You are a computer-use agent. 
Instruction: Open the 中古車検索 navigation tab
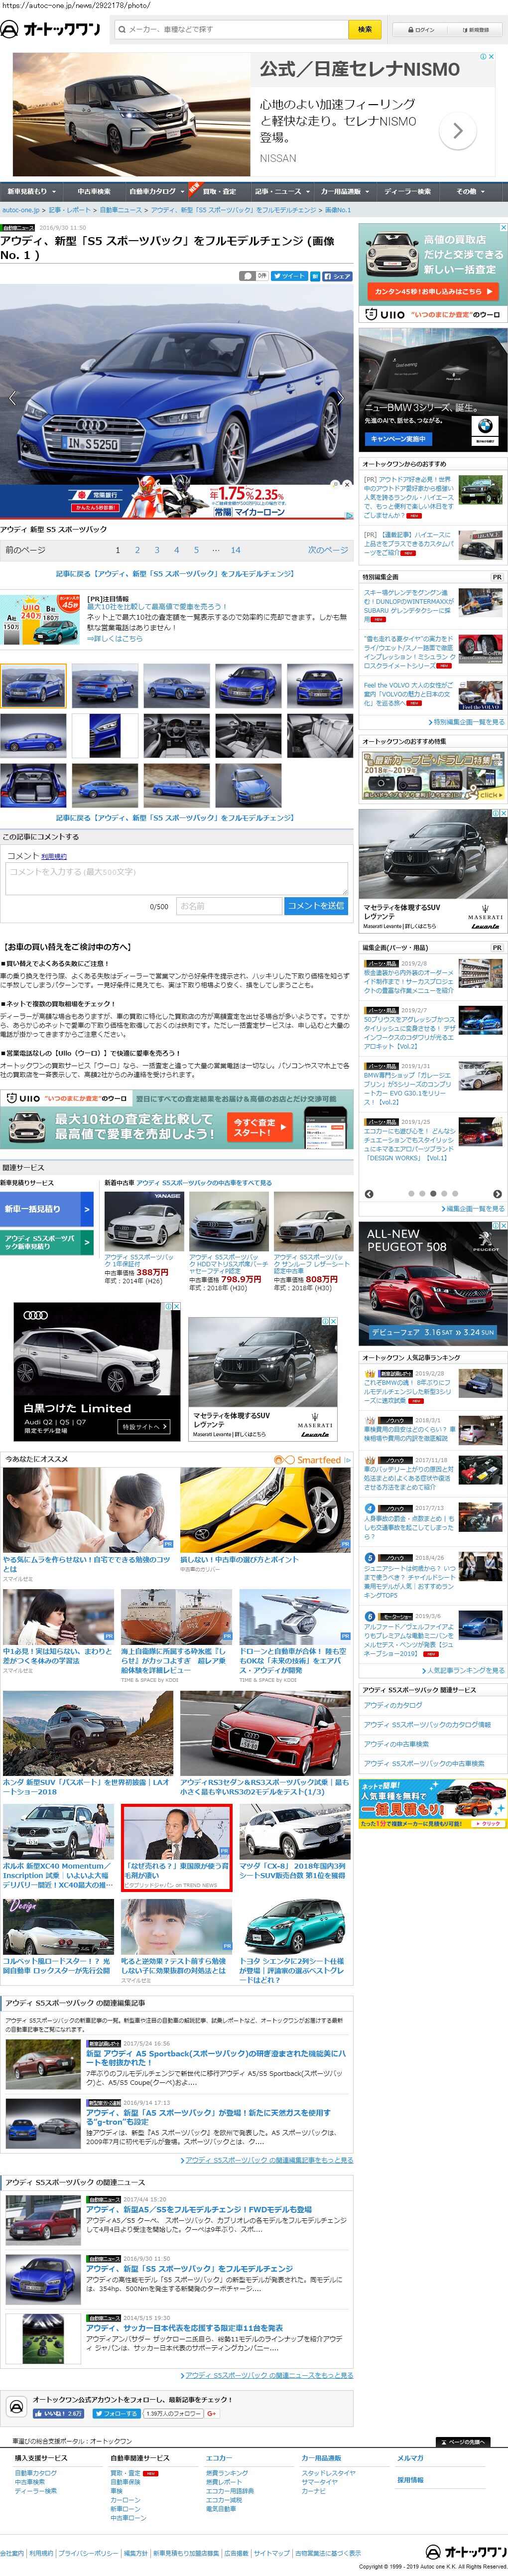[93, 191]
